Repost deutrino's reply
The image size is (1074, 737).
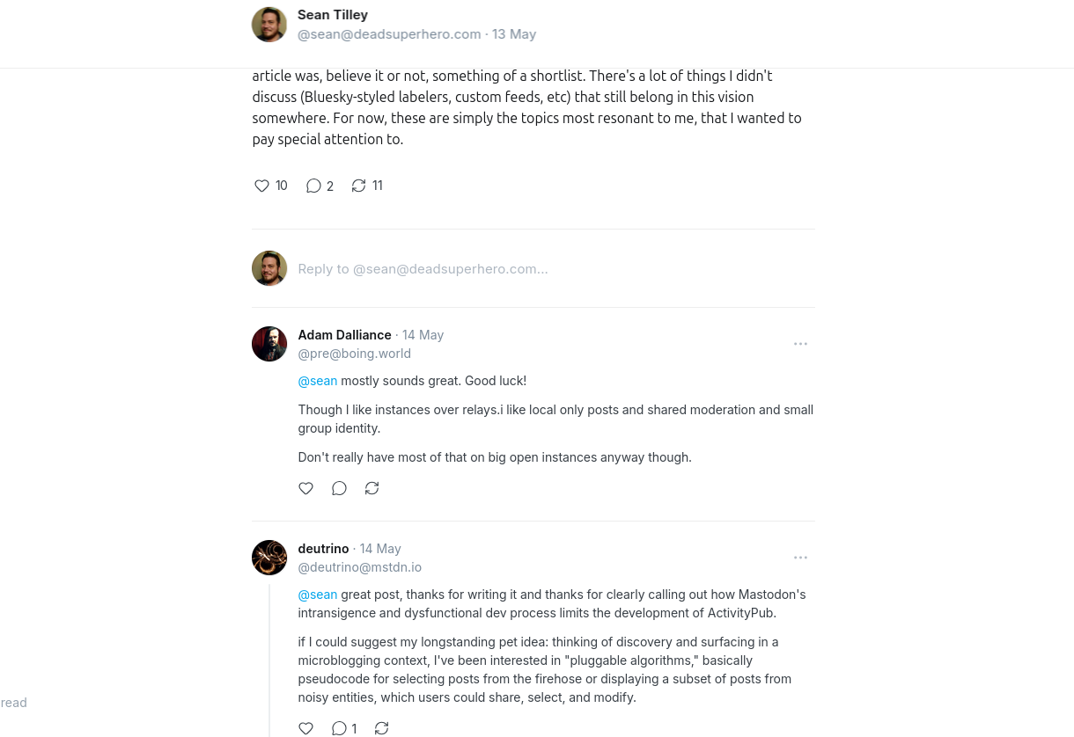click(x=381, y=728)
